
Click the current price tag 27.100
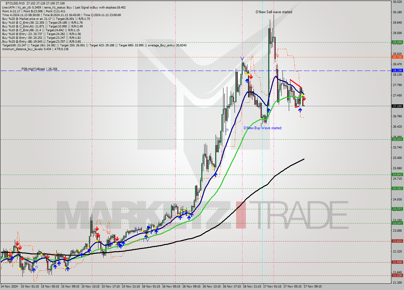coord(397,106)
